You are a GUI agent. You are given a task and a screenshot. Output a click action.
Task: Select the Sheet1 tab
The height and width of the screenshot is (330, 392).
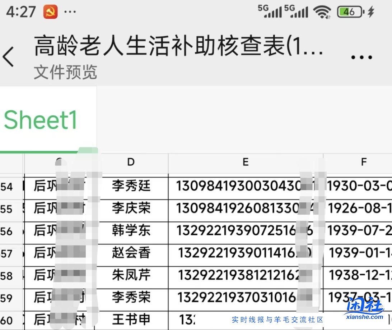(41, 120)
